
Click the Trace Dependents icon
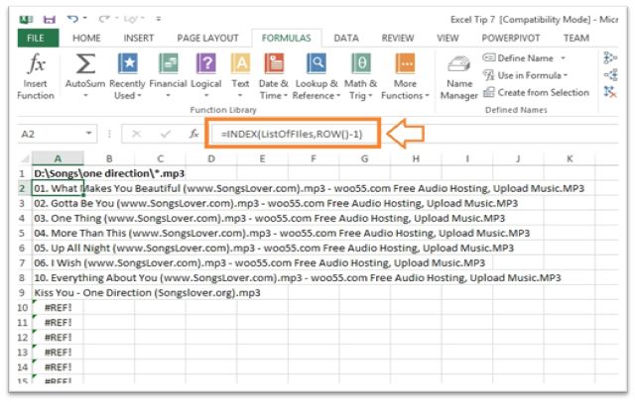click(610, 75)
